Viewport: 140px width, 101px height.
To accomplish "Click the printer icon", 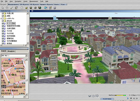I will coord(35,8).
